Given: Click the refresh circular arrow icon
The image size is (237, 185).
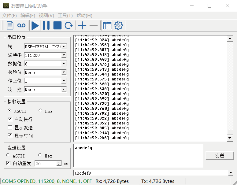Looking at the screenshot, I should click(69, 25).
